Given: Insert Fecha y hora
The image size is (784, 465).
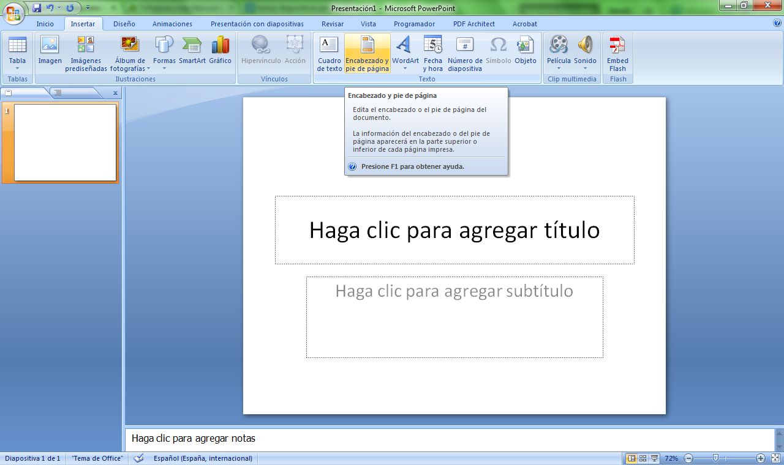Looking at the screenshot, I should tap(432, 46).
